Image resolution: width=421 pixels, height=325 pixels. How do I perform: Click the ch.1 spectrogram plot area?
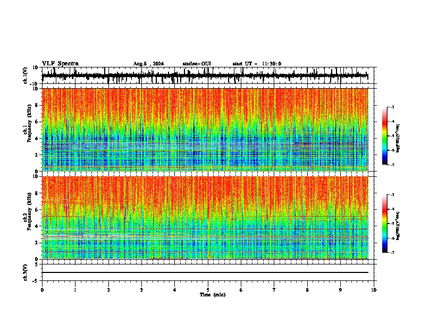click(205, 130)
